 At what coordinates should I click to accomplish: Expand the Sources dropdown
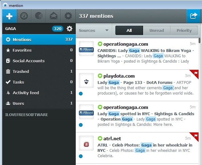(94, 30)
